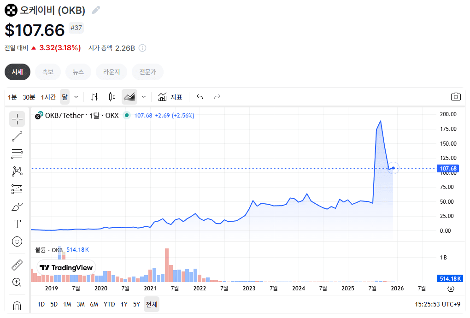Screen dimensions: 470x318
Task: Open the 전문가 tab
Action: point(148,72)
